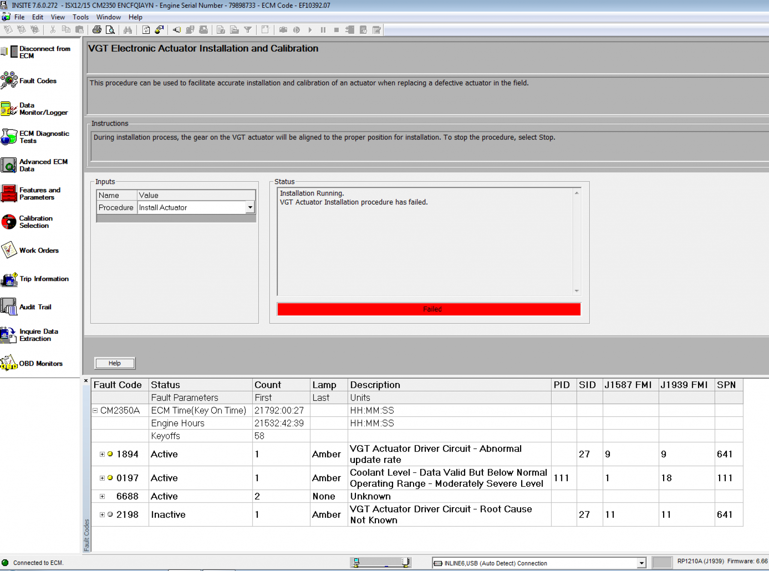Click the binoculars Find icon
The width and height of the screenshot is (769, 571).
[x=128, y=30]
